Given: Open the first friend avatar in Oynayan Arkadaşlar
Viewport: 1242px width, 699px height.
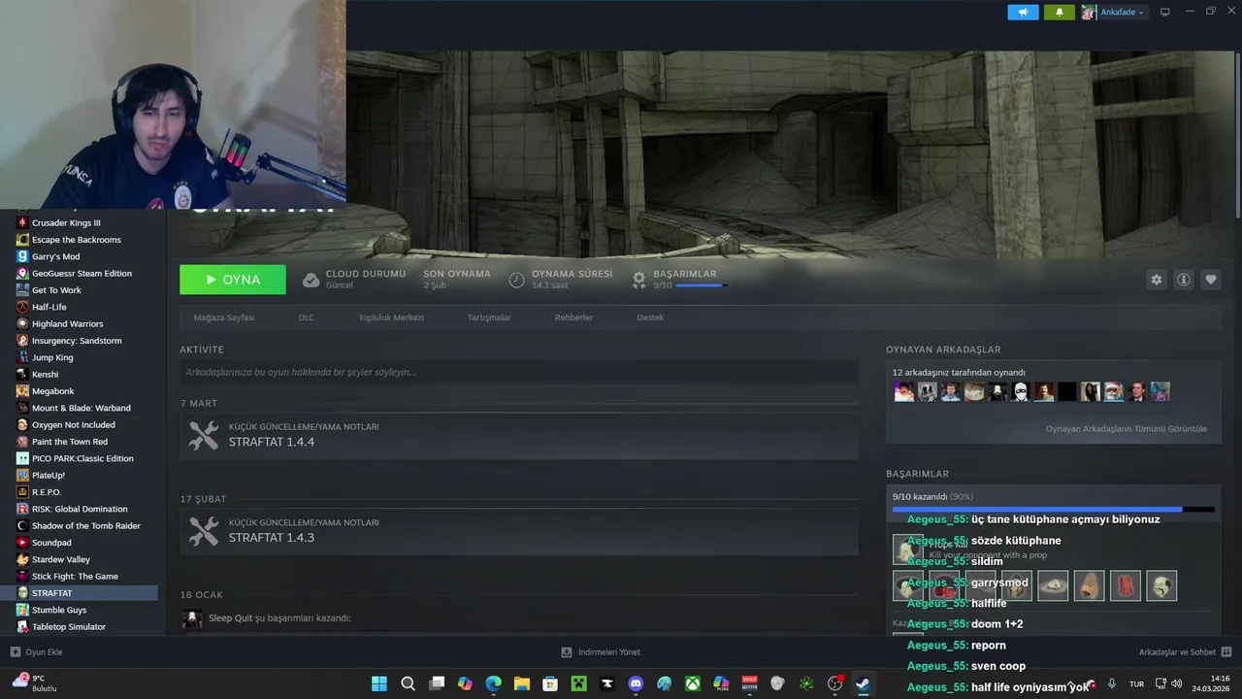Looking at the screenshot, I should [904, 391].
